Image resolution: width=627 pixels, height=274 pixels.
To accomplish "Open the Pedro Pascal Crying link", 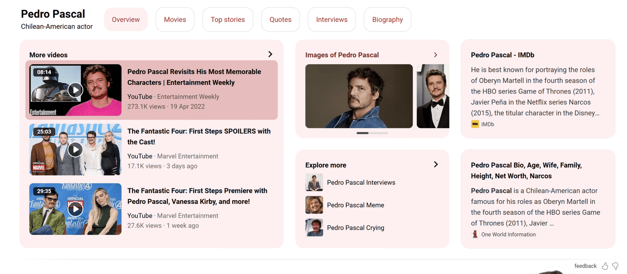I will pos(355,228).
